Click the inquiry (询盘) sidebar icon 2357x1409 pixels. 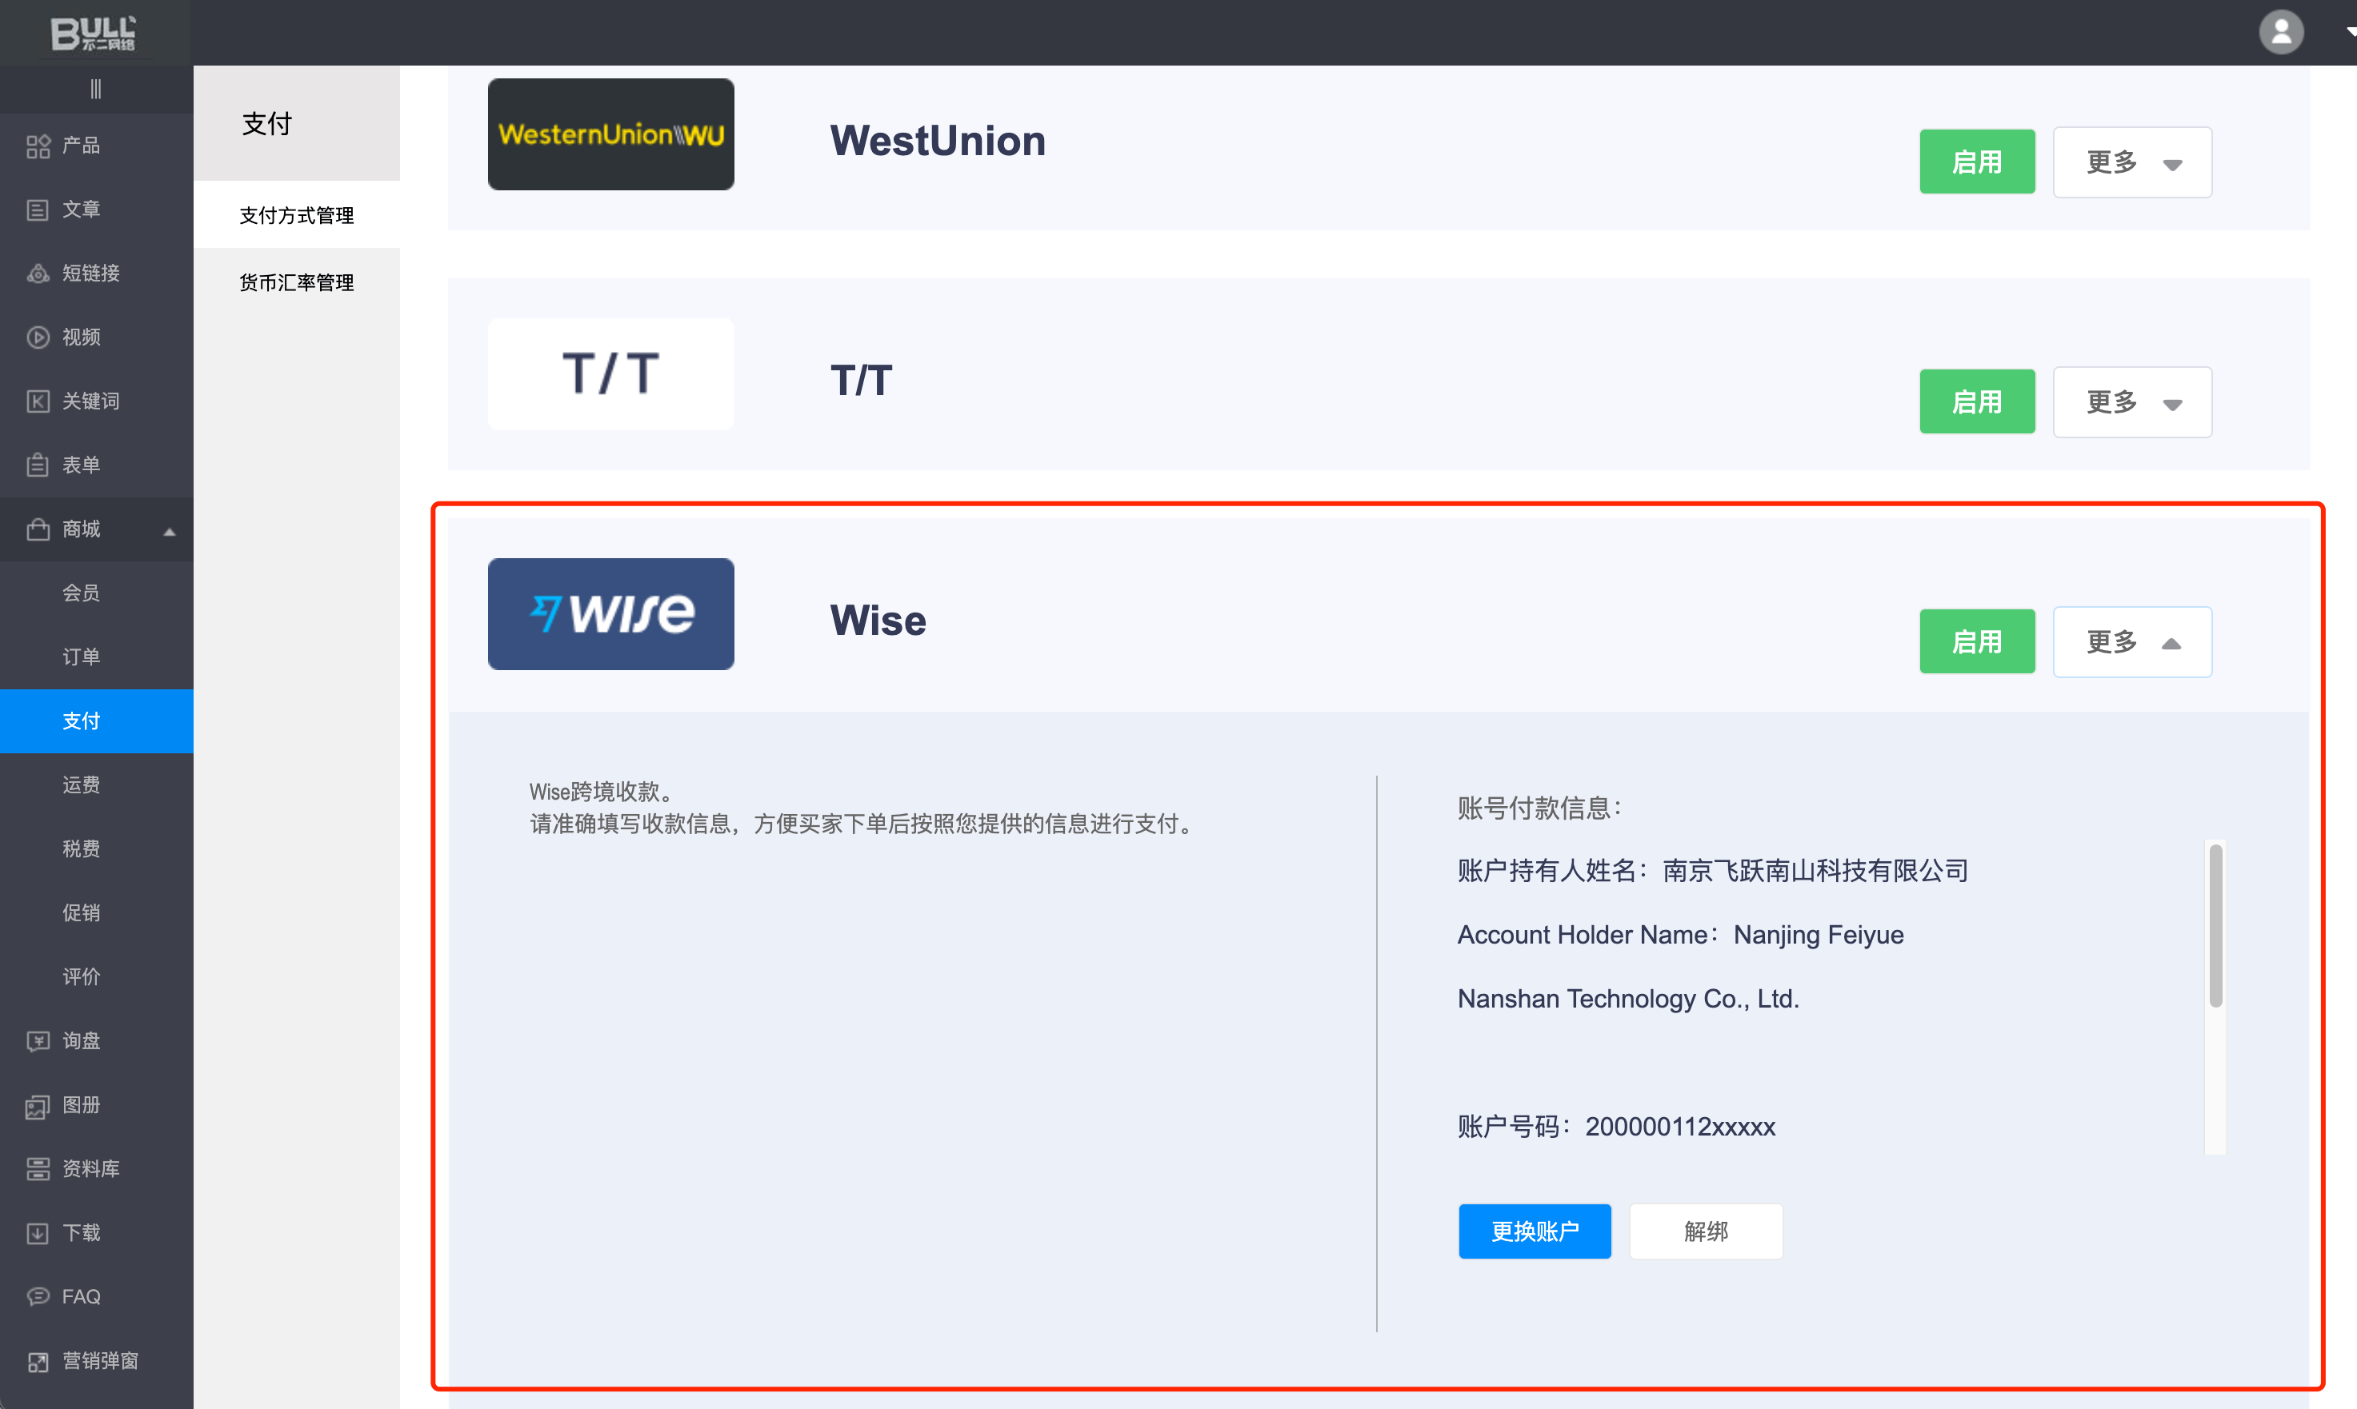point(38,1042)
